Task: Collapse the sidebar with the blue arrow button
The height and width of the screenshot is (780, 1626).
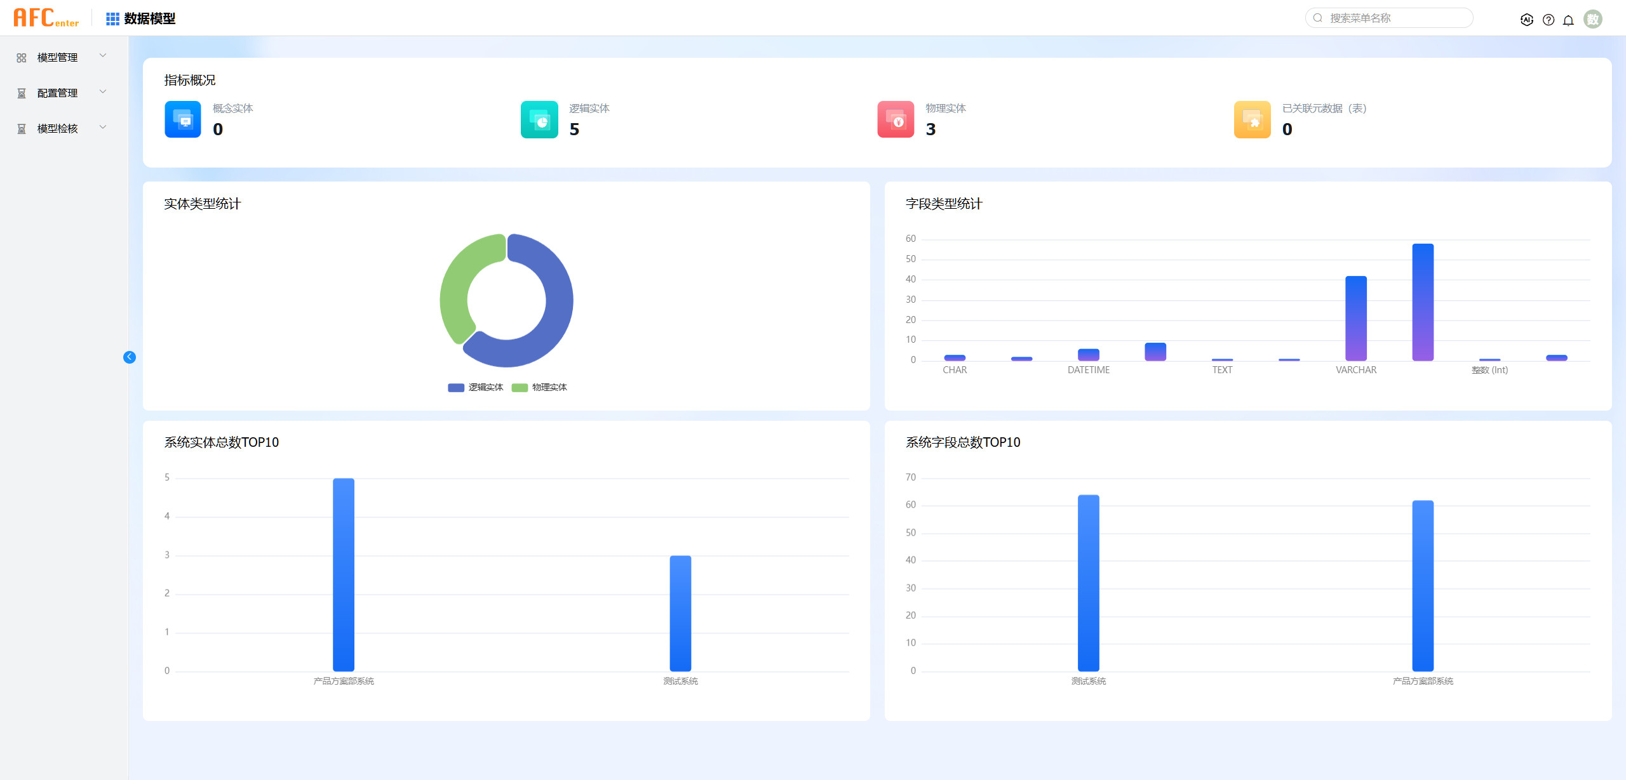Action: pos(130,357)
